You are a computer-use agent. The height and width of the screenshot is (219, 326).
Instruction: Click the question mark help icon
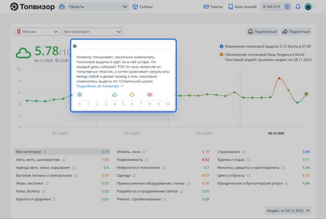tap(75, 46)
